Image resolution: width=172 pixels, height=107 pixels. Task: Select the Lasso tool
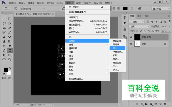(x=4, y=23)
